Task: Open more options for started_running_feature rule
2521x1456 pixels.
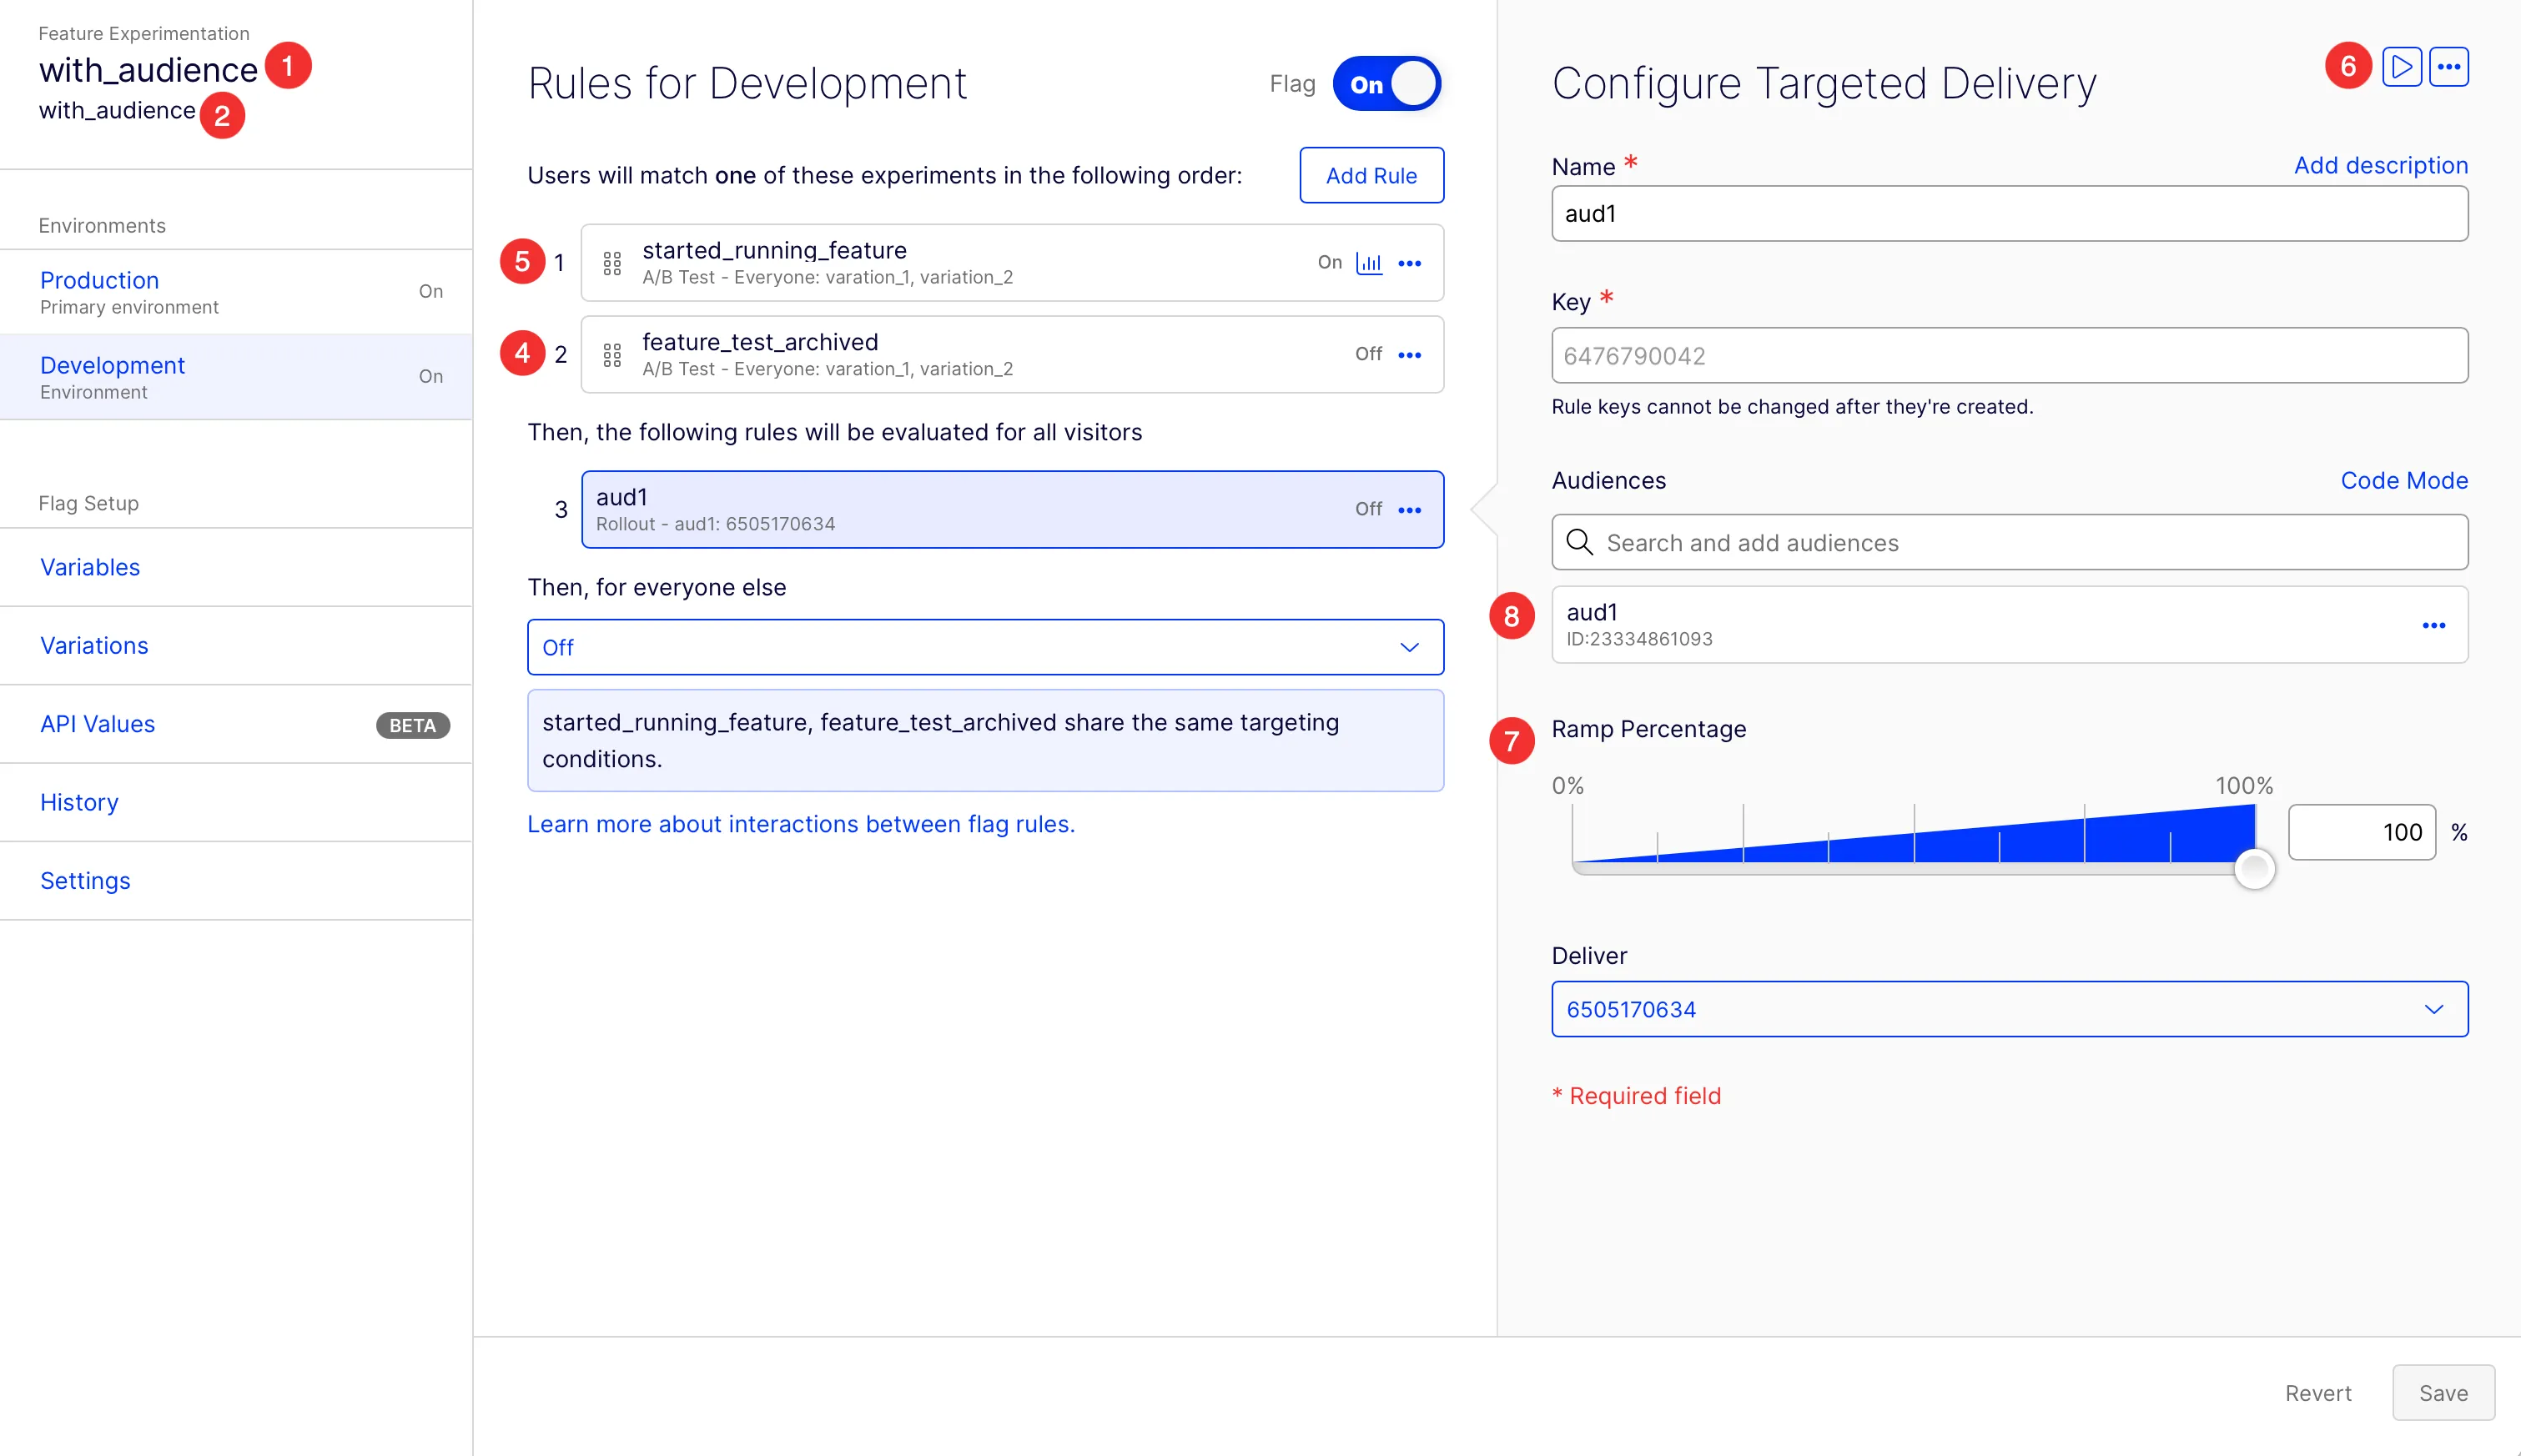Action: click(x=1410, y=263)
